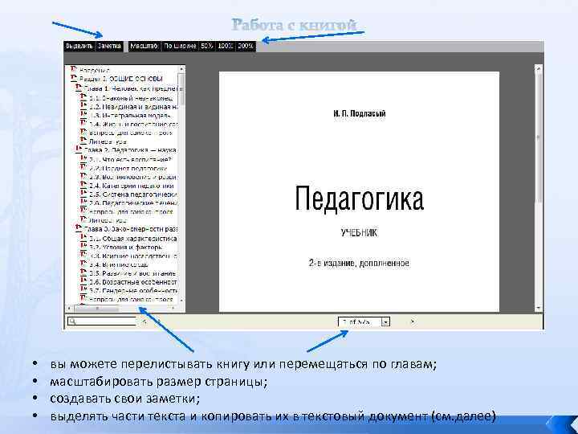Click the contents panel horizontal scrollbar thumb
The image size is (578, 434).
pos(97,308)
